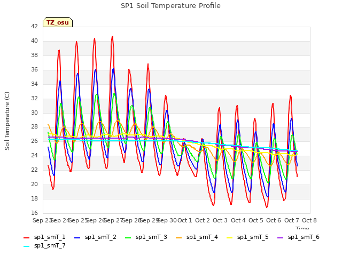Click the Oct 4 x-axis tick label
342x256 pixels.
pyautogui.click(x=238, y=220)
